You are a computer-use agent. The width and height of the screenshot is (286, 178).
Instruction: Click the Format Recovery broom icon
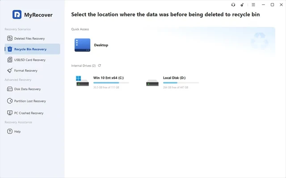click(10, 70)
